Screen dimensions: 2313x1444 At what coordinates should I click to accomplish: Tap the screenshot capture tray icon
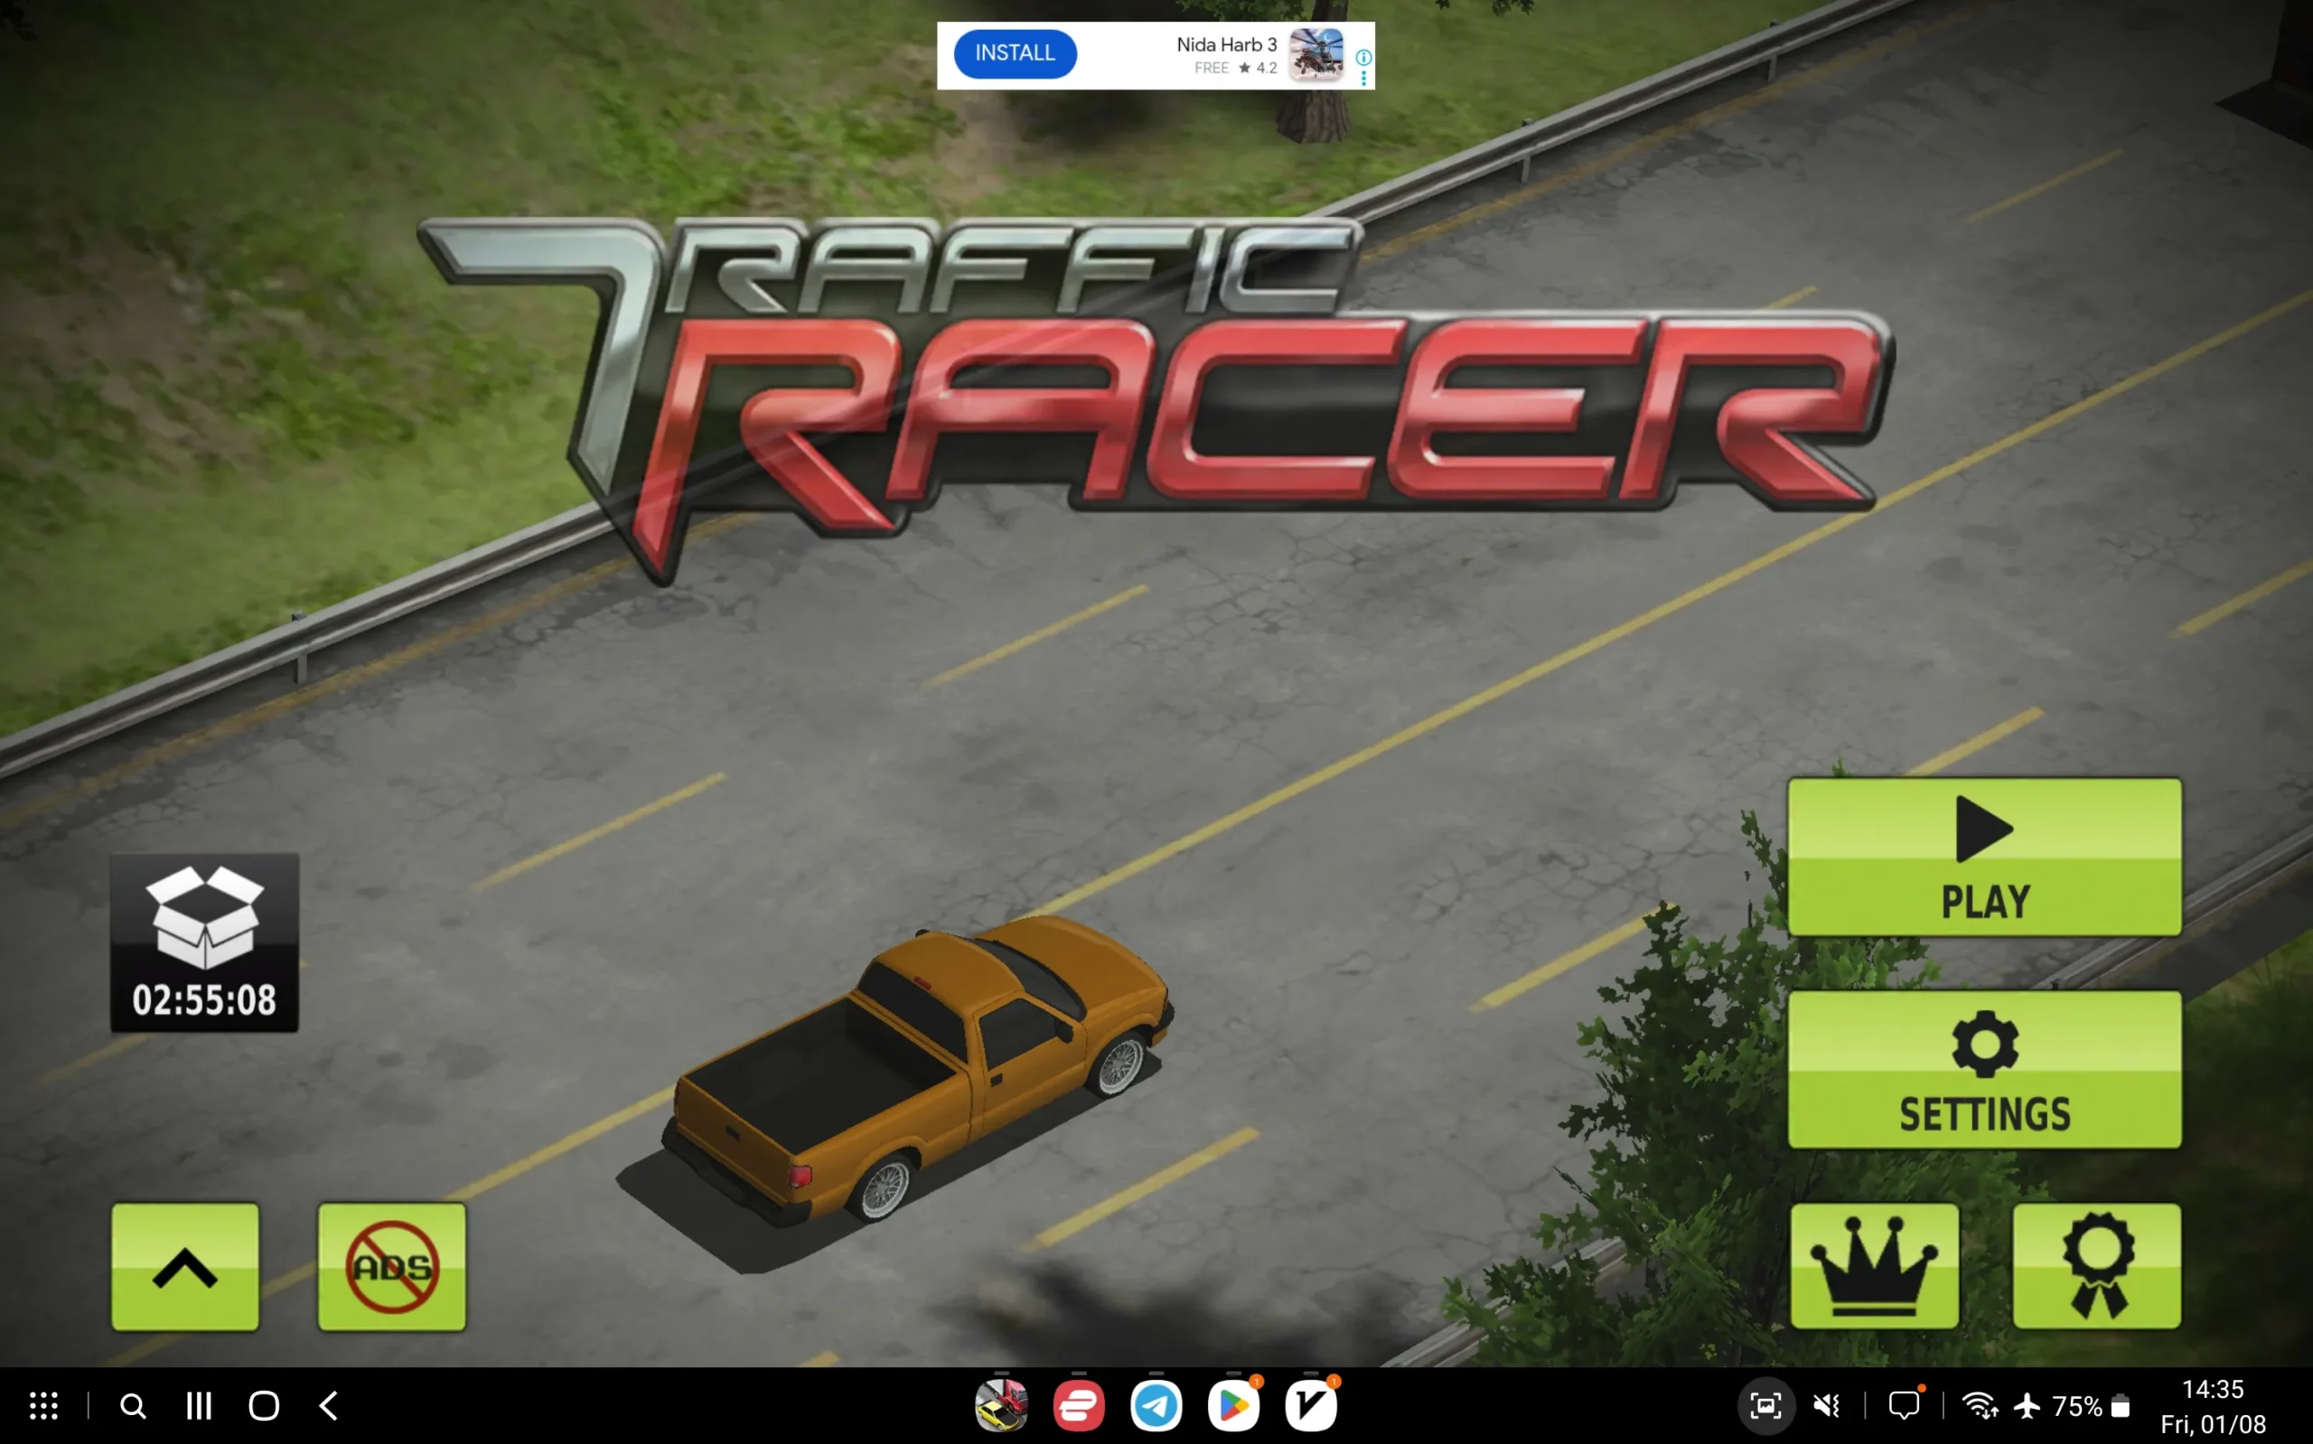1765,1406
